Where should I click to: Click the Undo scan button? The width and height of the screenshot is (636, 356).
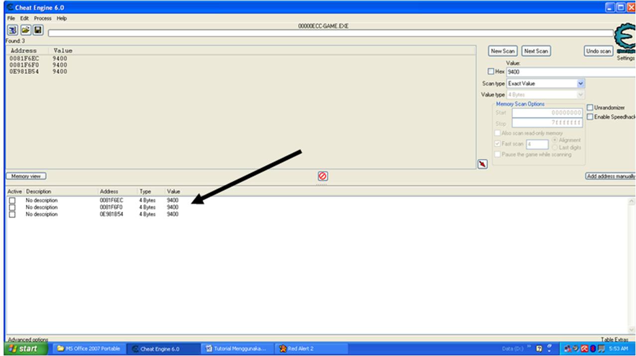598,51
